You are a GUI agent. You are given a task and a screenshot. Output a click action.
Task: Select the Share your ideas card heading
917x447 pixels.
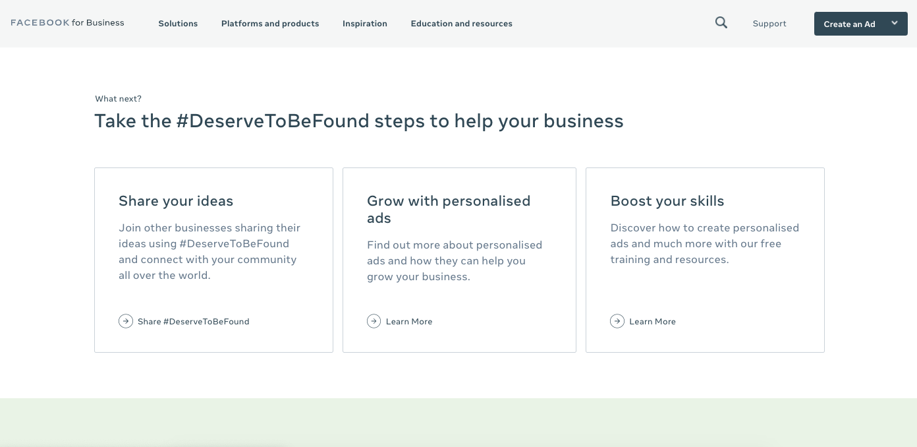click(x=176, y=201)
